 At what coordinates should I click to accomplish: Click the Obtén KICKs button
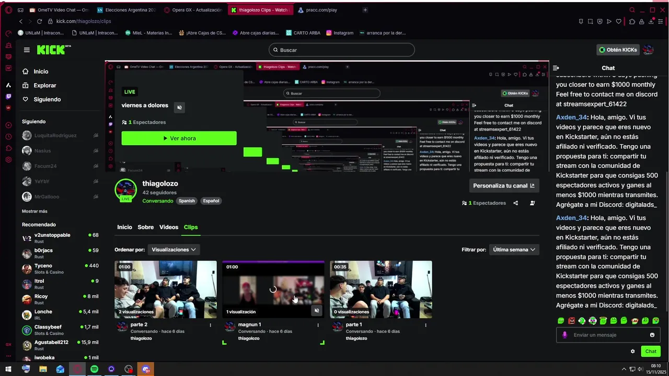(618, 50)
